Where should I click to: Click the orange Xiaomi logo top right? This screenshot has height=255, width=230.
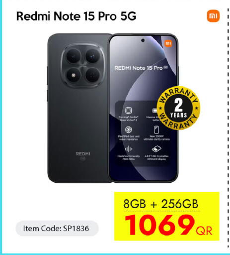(213, 16)
